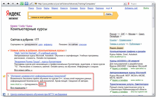This screenshot has height=97, width=156.
Task: Open the Ссылки filter link
Action: [x=113, y=40]
